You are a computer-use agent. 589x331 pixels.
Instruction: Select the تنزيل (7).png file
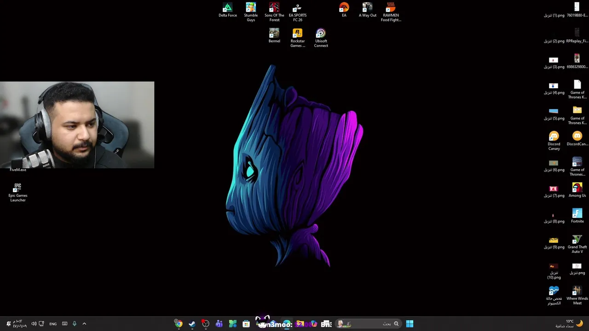554,191
